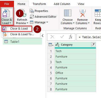Image resolution: width=101 pixels, height=98 pixels.
Task: Select the Table1 query
Action: click(x=22, y=41)
